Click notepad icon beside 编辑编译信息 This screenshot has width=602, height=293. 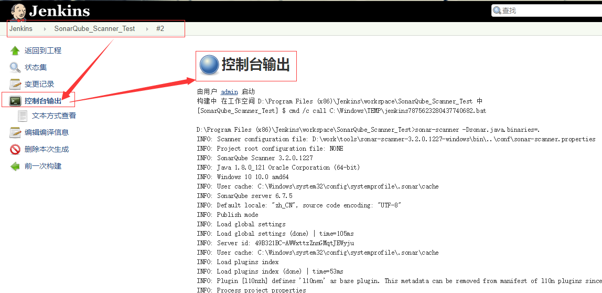pos(15,133)
